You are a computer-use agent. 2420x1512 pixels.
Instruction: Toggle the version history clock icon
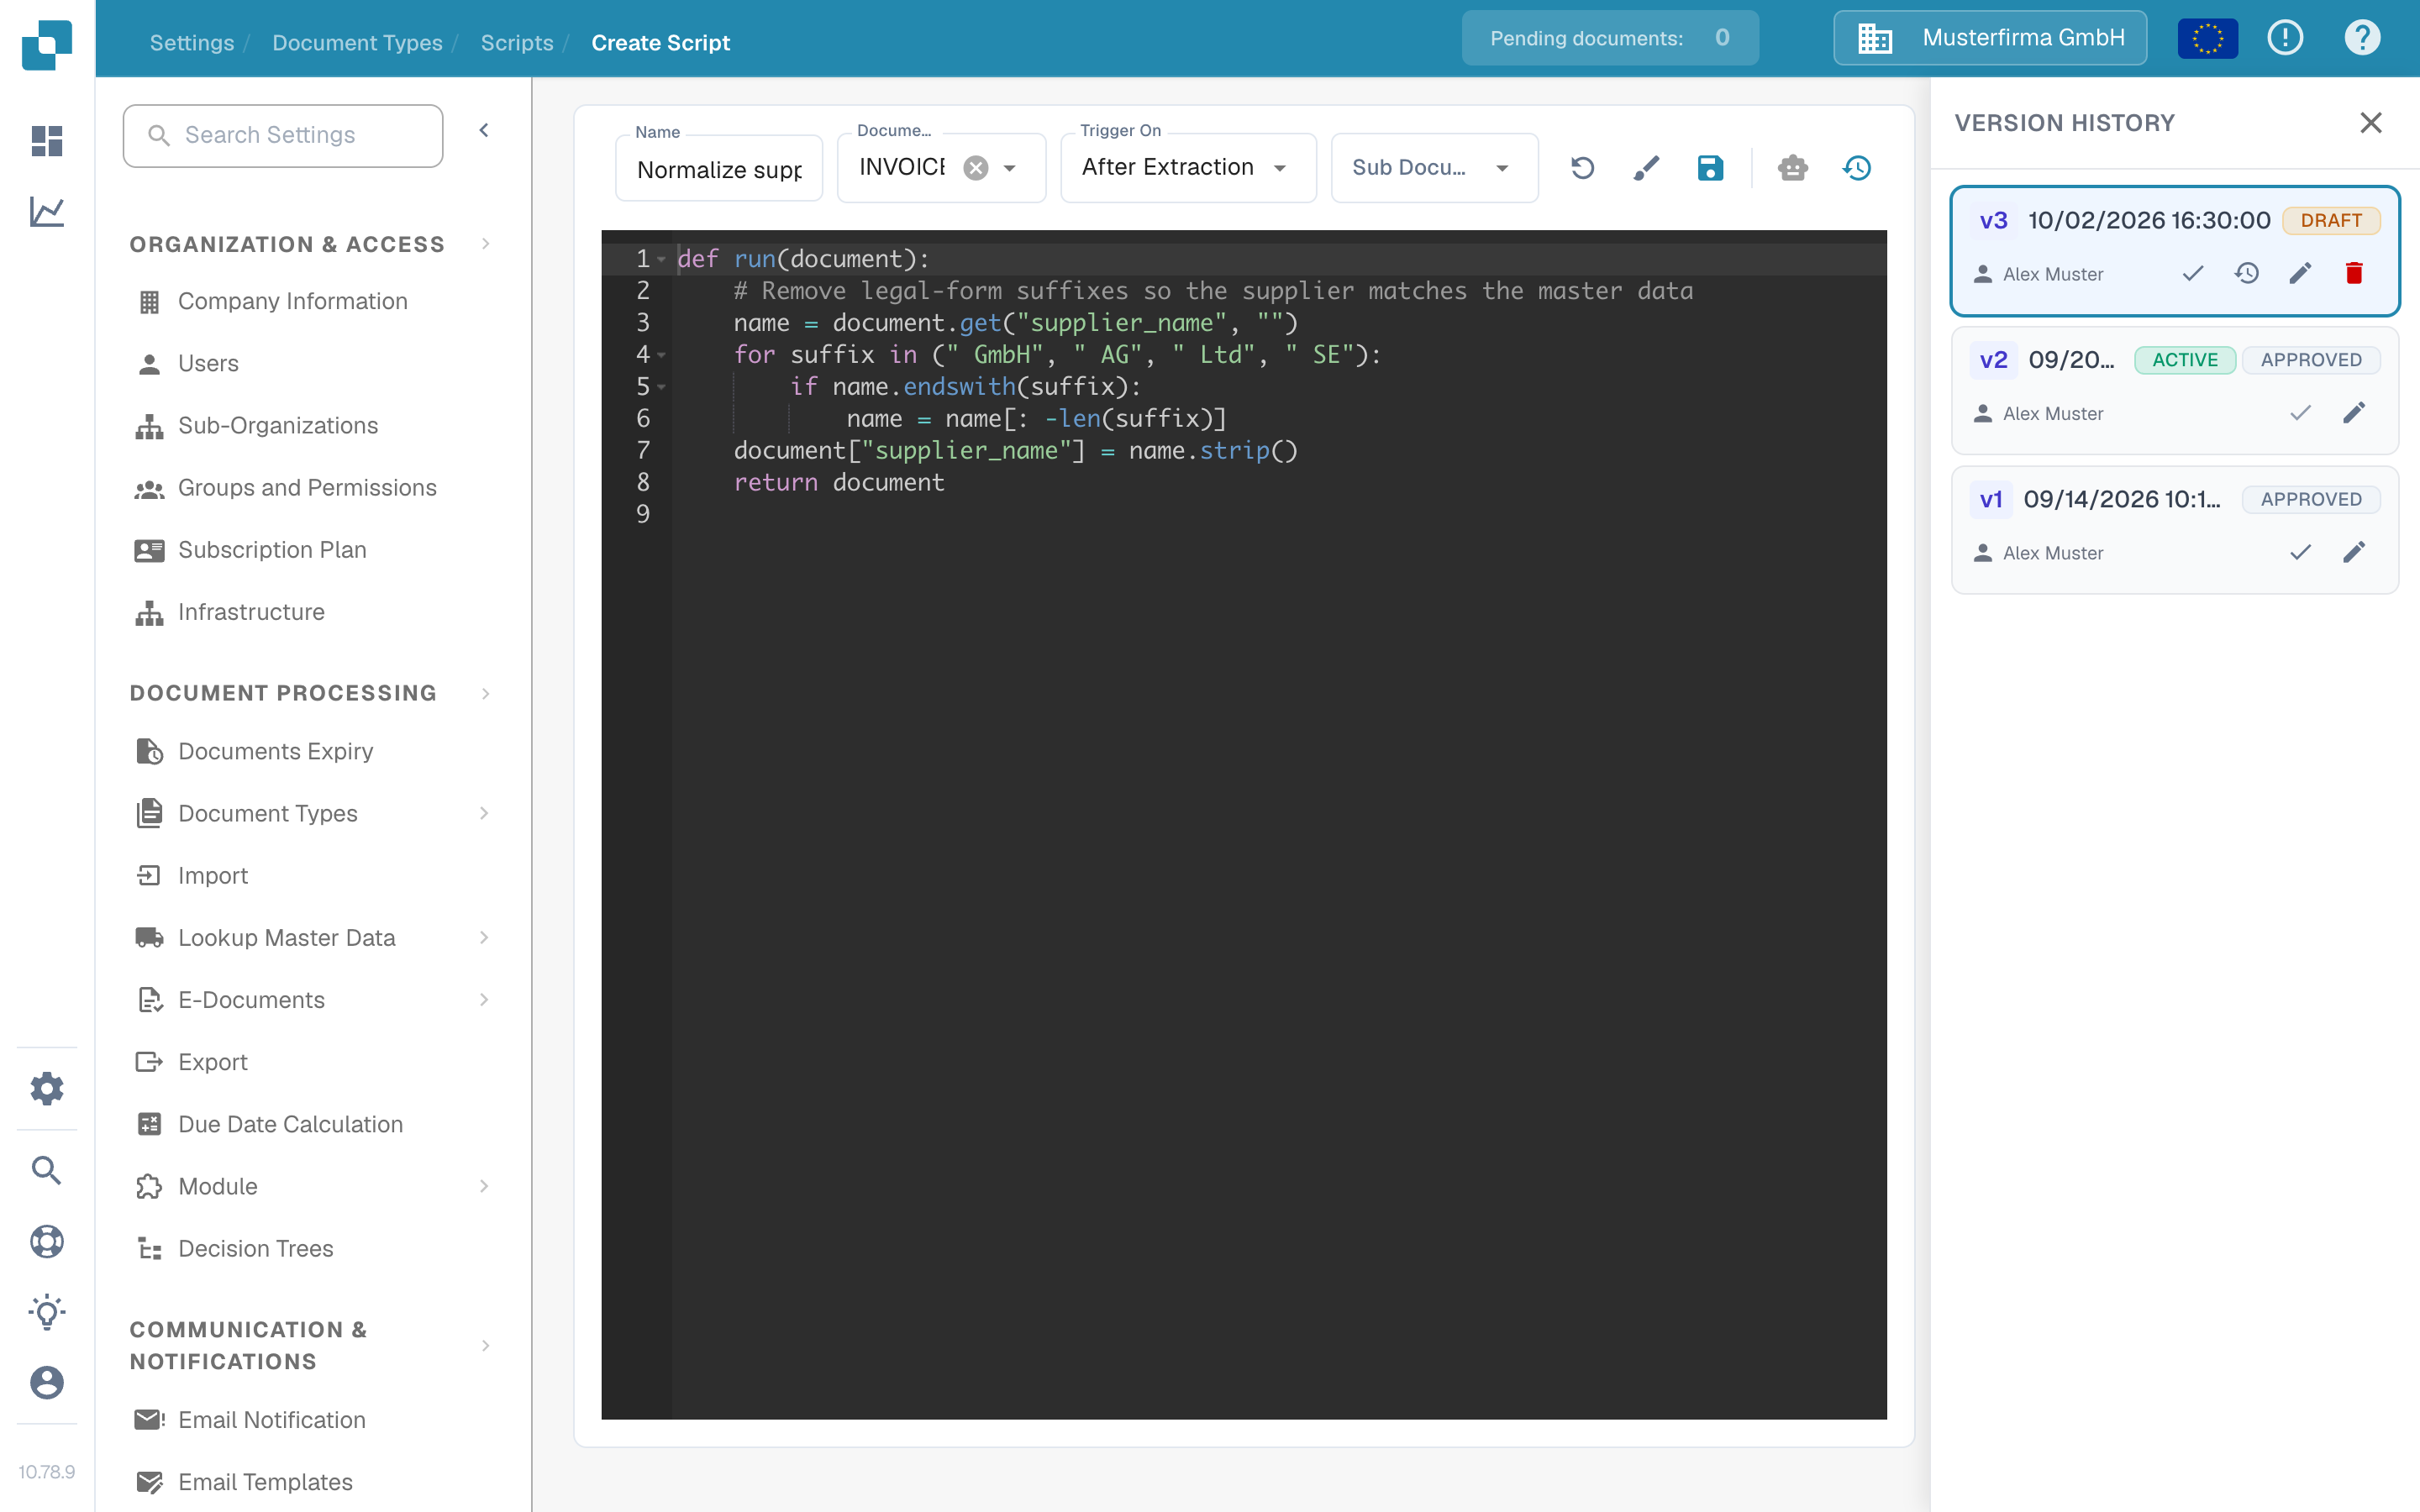(1857, 168)
